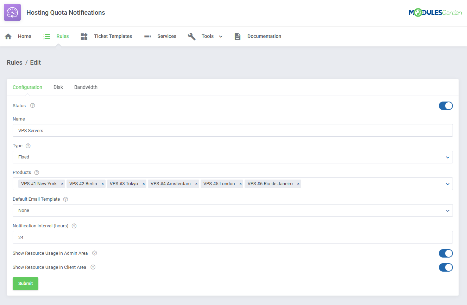The width and height of the screenshot is (467, 305).
Task: Click the help icon next to Status
Action: click(32, 105)
